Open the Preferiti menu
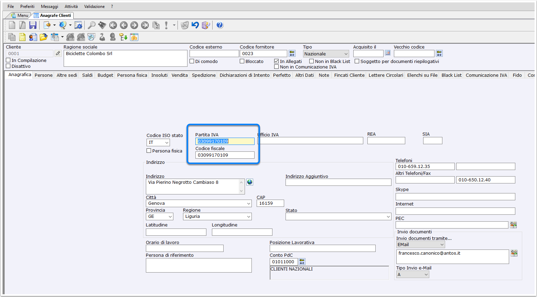The image size is (537, 297). point(28,7)
